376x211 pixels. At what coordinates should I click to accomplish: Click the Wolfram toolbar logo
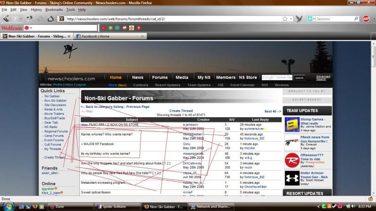click(x=11, y=28)
